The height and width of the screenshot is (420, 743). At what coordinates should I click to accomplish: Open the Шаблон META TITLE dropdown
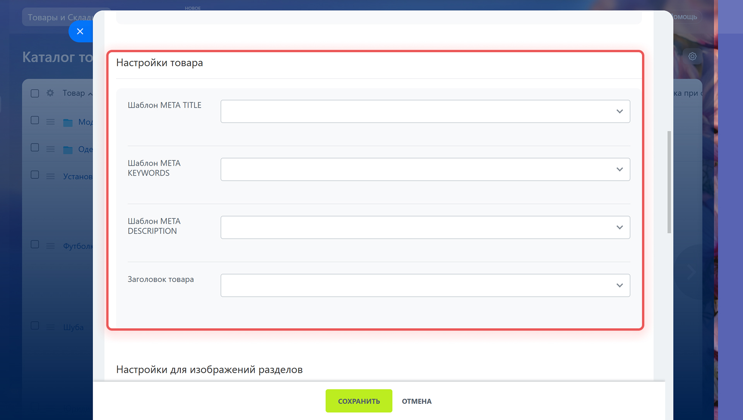[425, 111]
